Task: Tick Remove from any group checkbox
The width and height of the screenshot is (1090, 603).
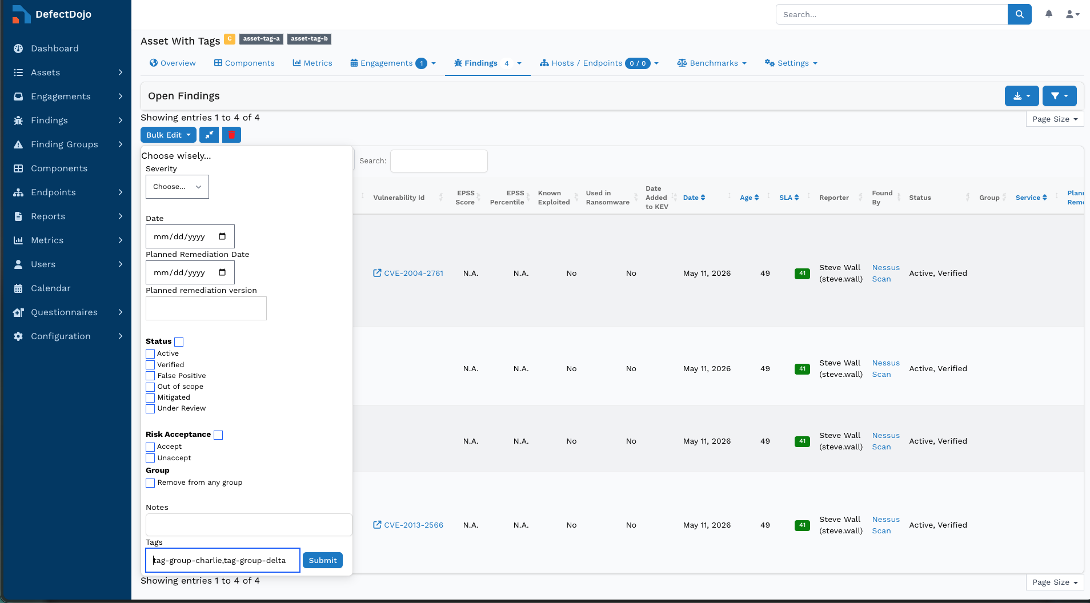Action: (x=150, y=483)
